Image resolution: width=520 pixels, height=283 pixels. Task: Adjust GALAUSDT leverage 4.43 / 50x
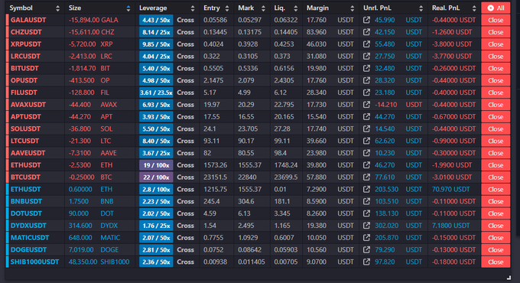[156, 20]
